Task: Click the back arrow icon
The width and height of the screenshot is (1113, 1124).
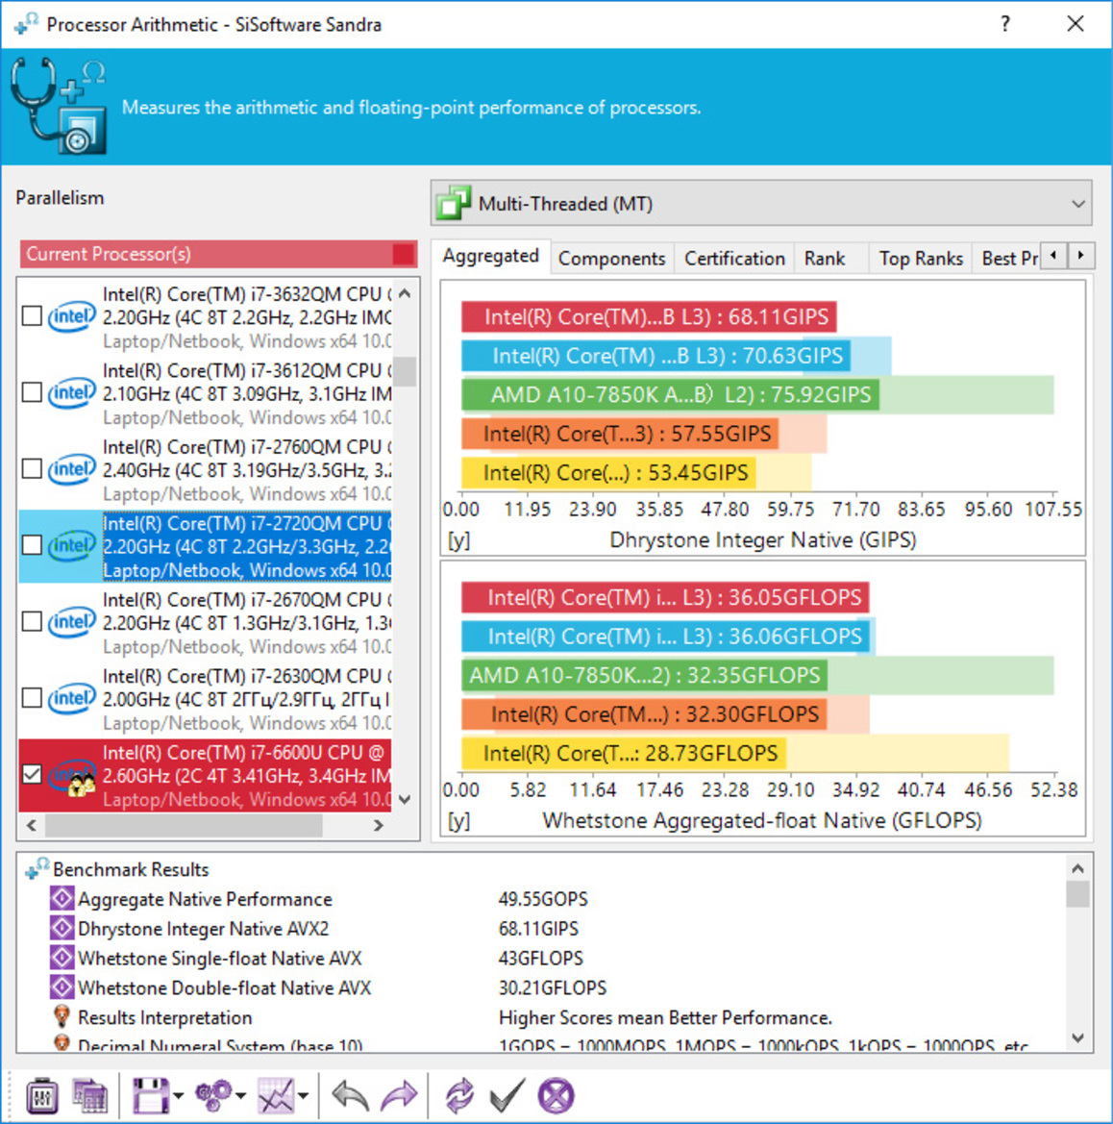Action: (351, 1096)
